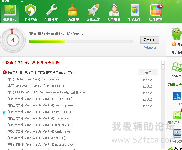The image size is (182, 150).
Task: Click the red 10 badge on 软件管家
Action: pos(160,6)
